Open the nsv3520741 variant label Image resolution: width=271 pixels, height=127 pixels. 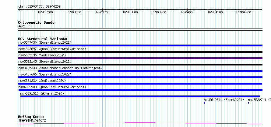[x=259, y=100]
